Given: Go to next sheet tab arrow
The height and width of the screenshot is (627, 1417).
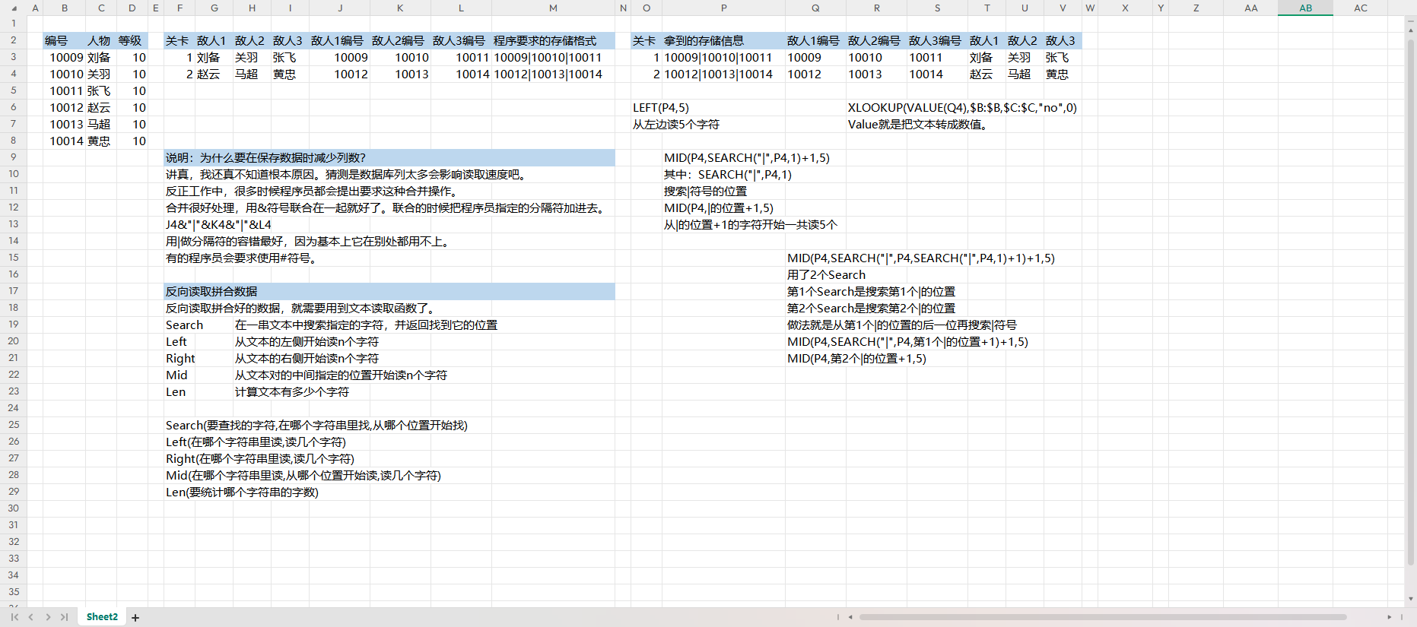Looking at the screenshot, I should [x=48, y=617].
